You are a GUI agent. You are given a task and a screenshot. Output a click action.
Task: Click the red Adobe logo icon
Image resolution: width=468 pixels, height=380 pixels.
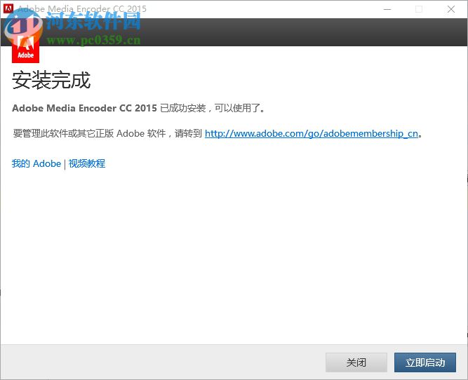(25, 48)
